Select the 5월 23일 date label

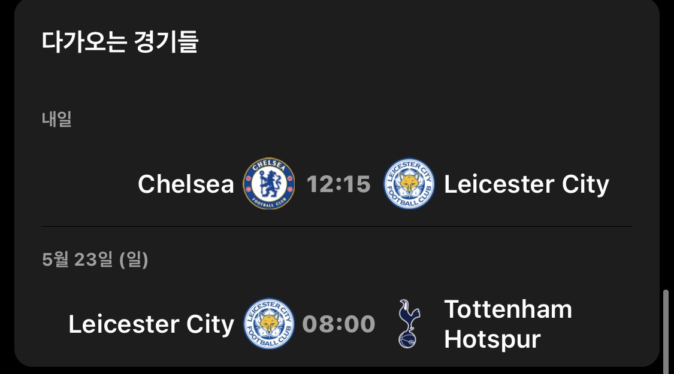(77, 259)
